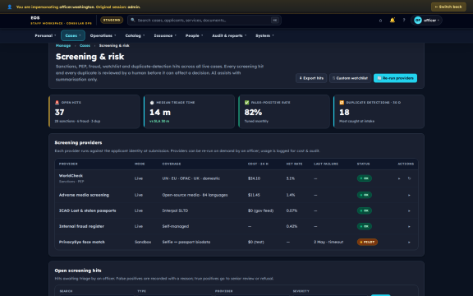This screenshot has height=296, width=473.
Task: Click the officer avatar circle
Action: coord(418,21)
